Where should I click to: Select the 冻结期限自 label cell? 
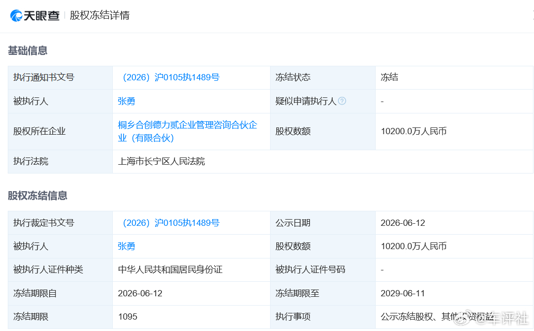[60, 294]
